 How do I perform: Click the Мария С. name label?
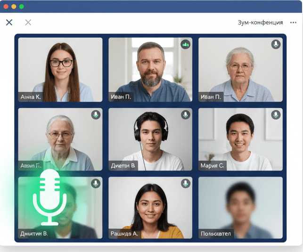(213, 165)
